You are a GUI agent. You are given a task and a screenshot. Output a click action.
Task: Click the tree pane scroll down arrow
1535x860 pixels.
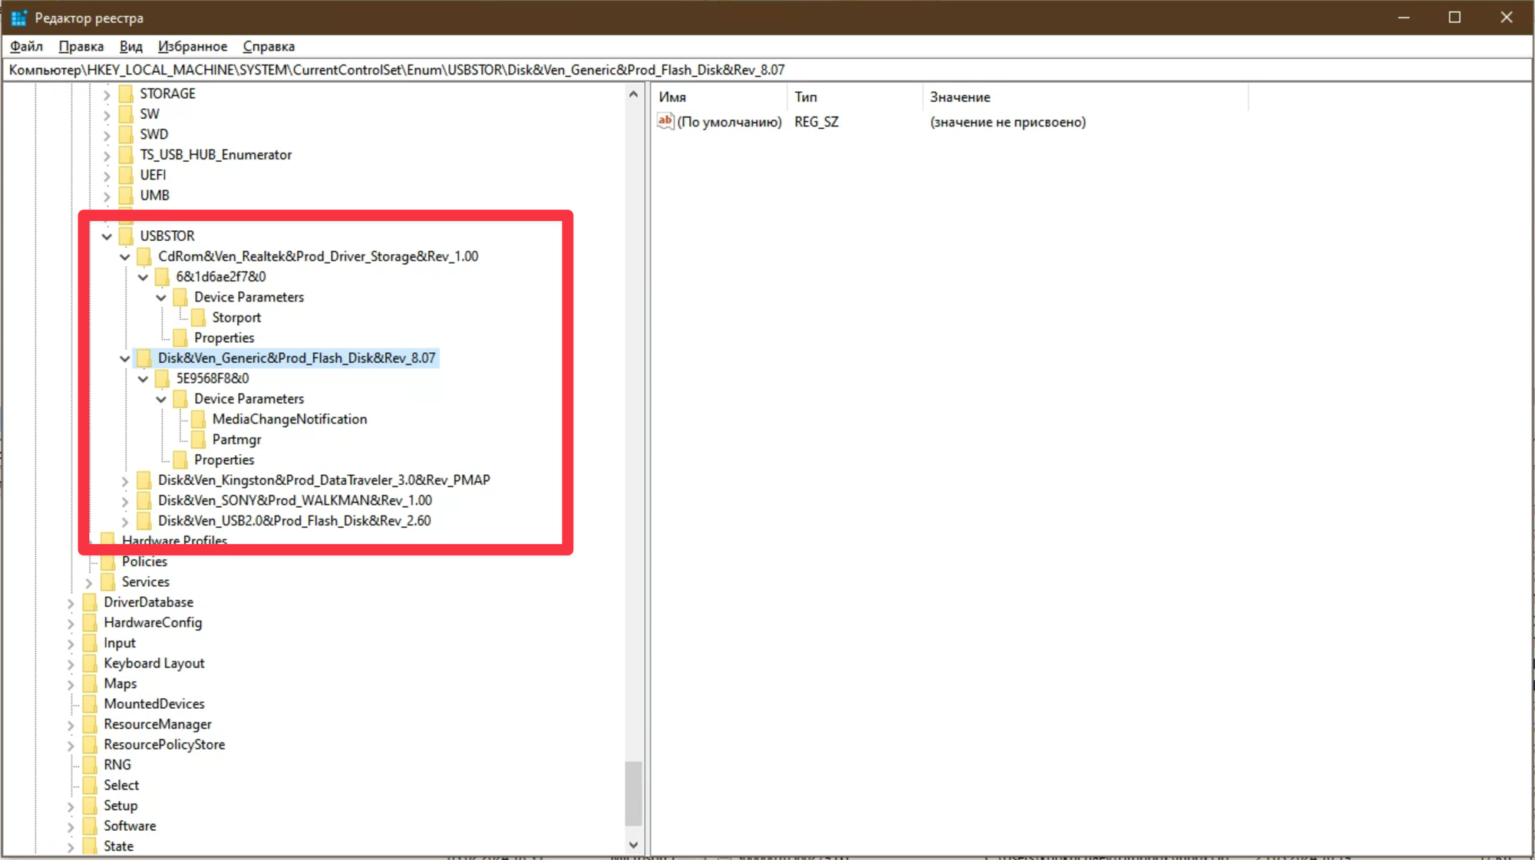[x=633, y=845]
